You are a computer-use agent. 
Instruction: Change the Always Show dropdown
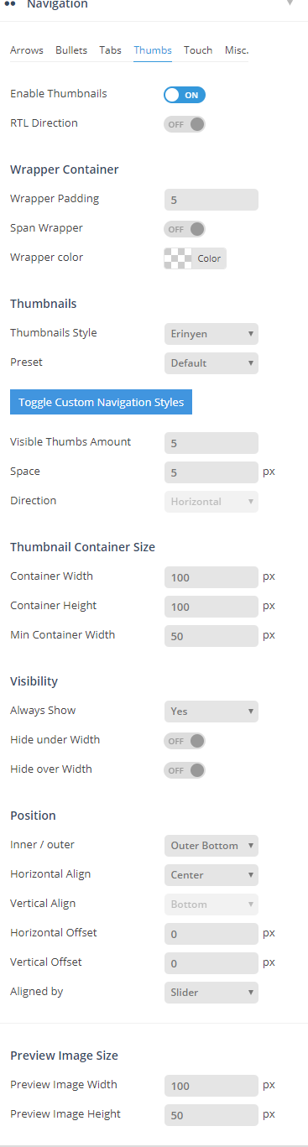[211, 711]
